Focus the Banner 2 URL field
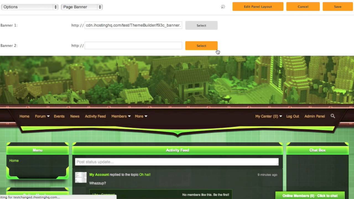The height and width of the screenshot is (199, 354). (x=133, y=46)
